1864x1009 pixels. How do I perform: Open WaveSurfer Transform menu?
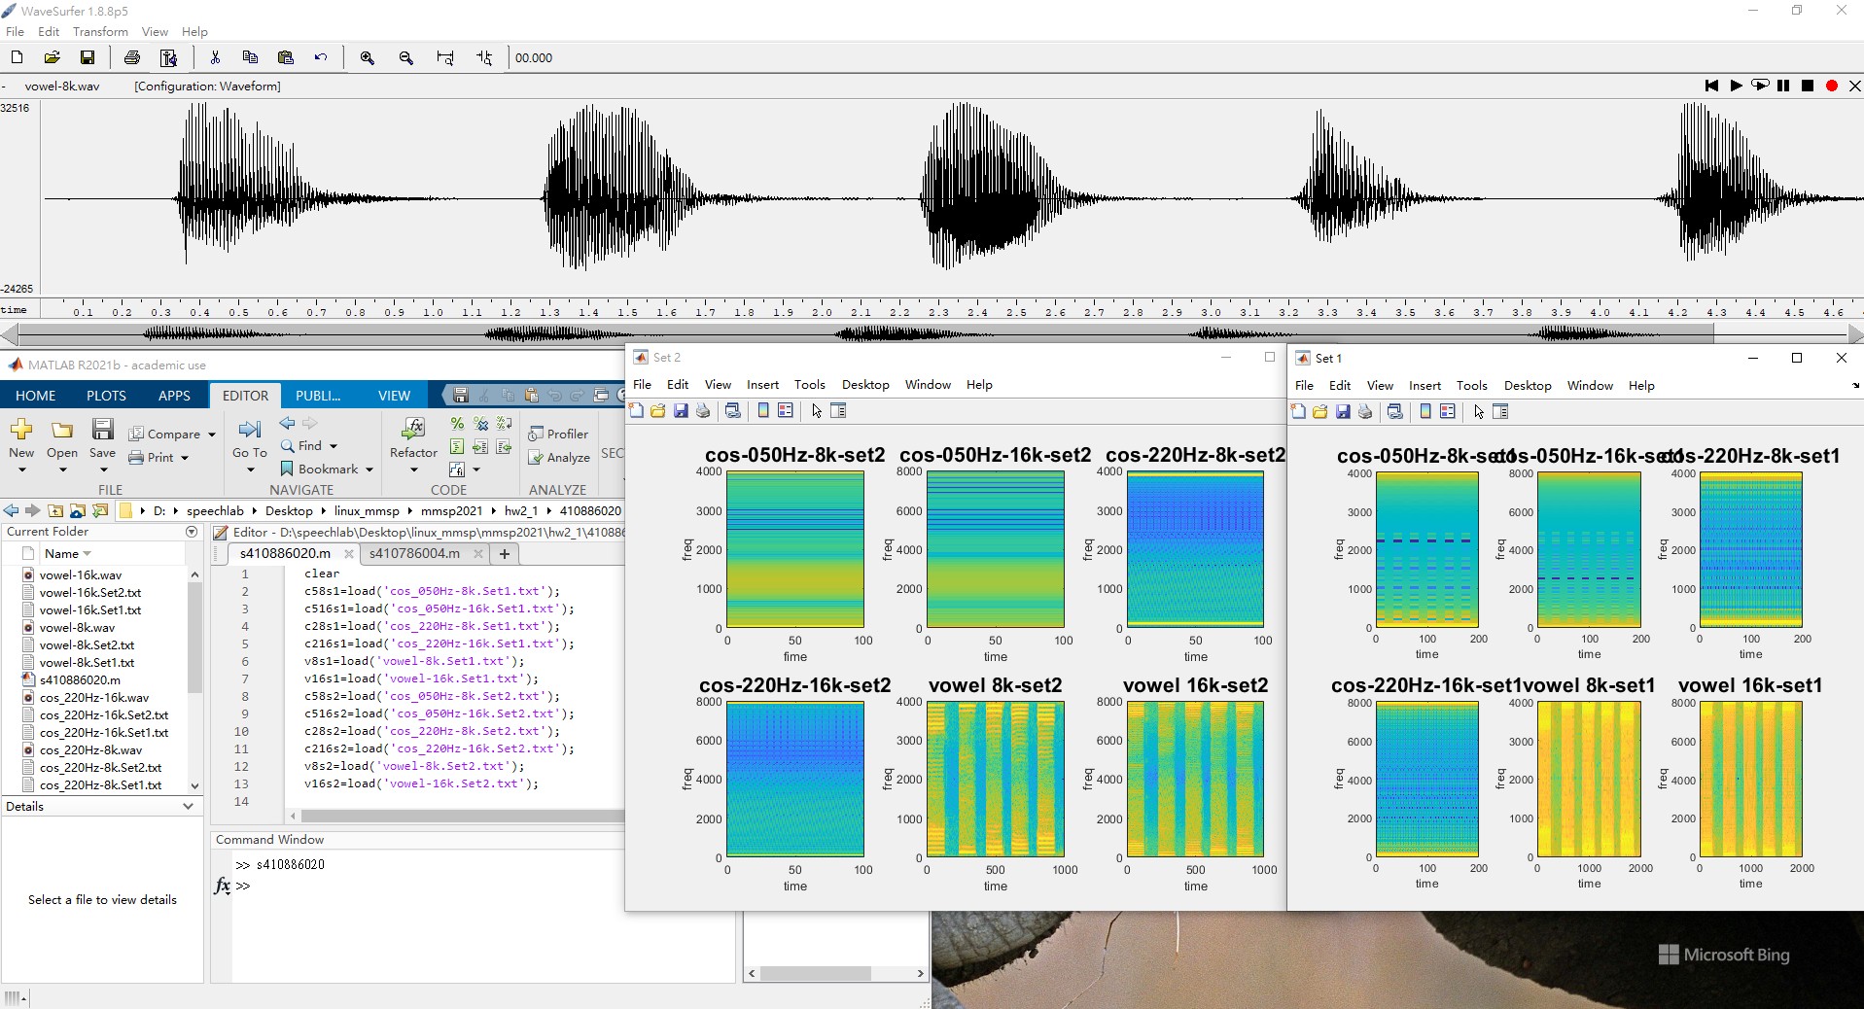(x=100, y=31)
